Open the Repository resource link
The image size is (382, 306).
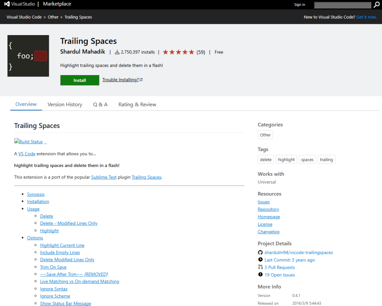tap(268, 209)
